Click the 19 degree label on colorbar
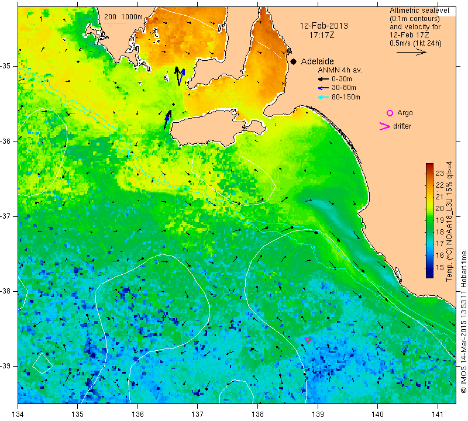Image resolution: width=468 pixels, height=421 pixels. click(440, 220)
